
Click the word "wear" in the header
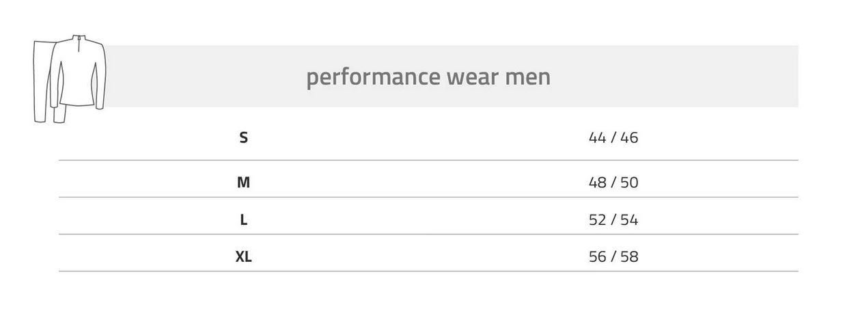[x=472, y=77]
